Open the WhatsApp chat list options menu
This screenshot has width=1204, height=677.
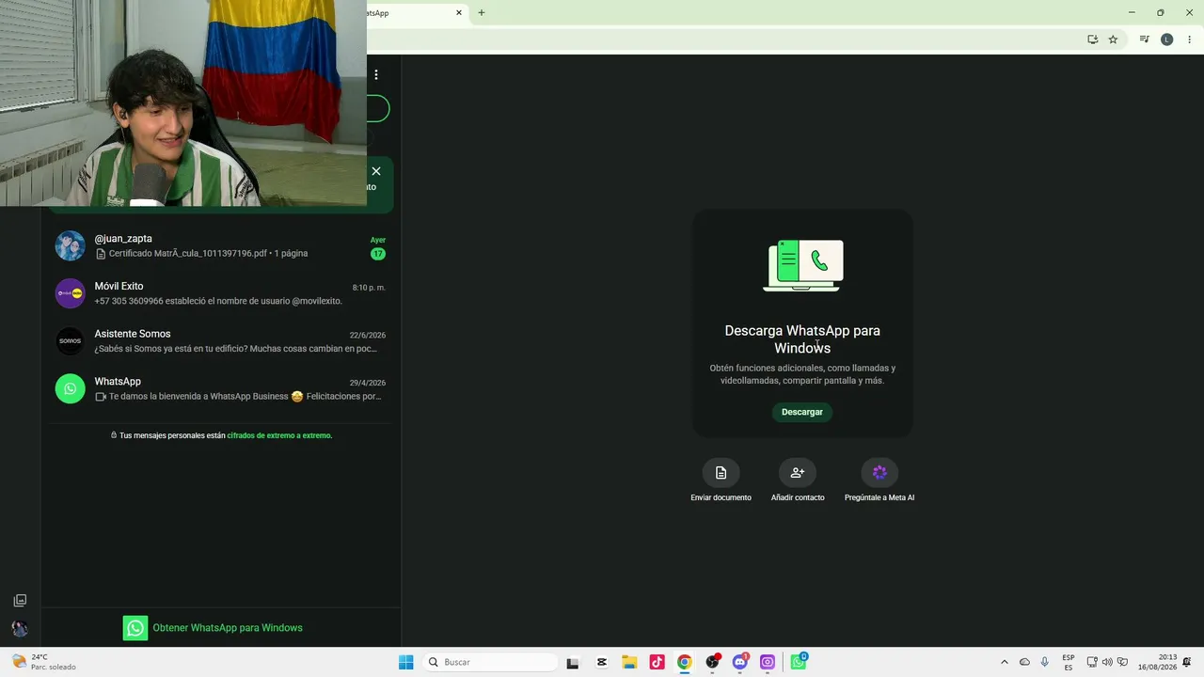point(376,75)
